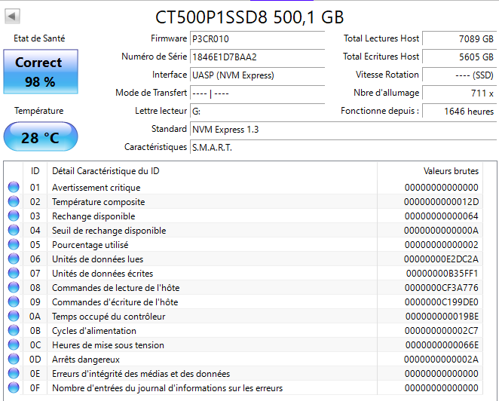The image size is (499, 401).
Task: Click the Correct 98 % health status button
Action: [x=41, y=72]
